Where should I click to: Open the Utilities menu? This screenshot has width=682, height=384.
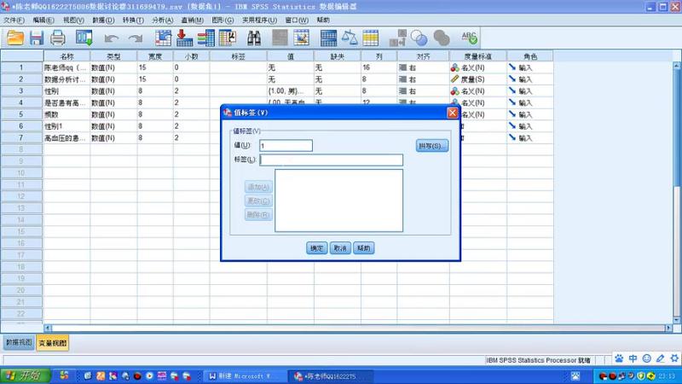(x=259, y=20)
